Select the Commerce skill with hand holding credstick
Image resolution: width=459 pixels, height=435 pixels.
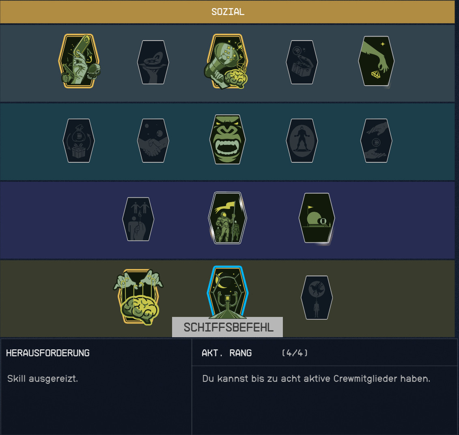pos(79,61)
